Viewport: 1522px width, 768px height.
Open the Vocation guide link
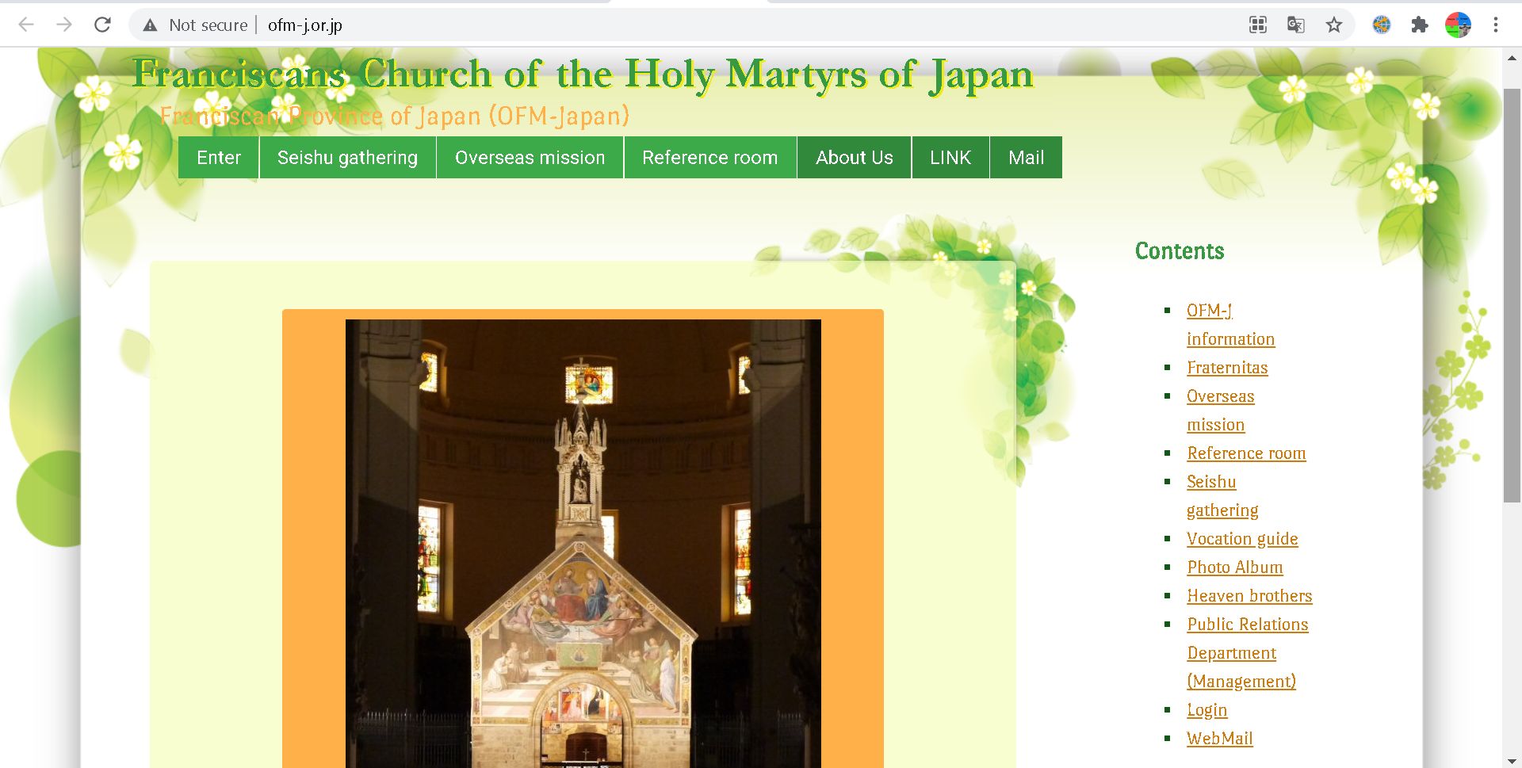click(x=1242, y=538)
